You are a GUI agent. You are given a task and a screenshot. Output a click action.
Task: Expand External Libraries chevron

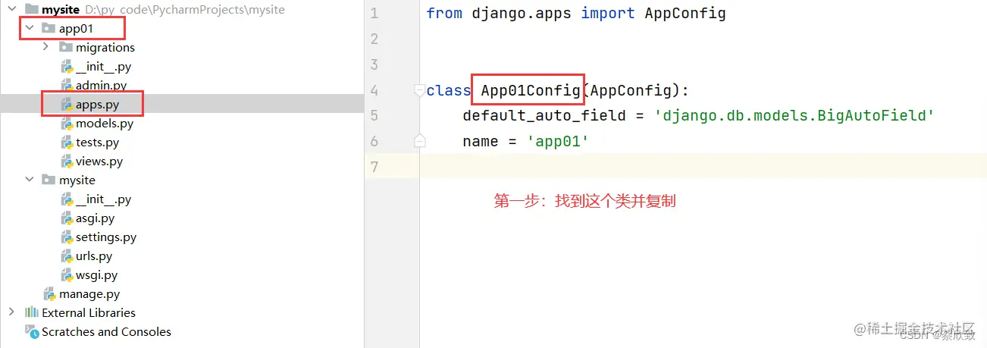click(x=11, y=312)
